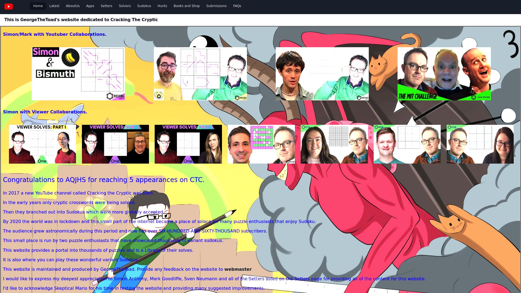Click the Congratulations to AQJHS heading
This screenshot has width=521, height=293.
tap(104, 180)
